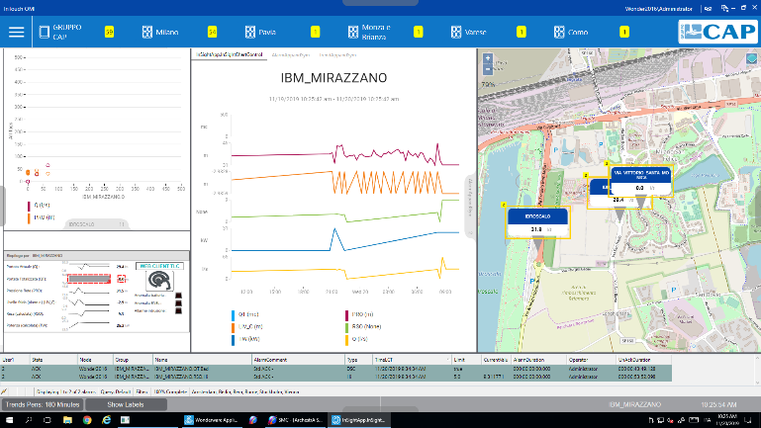Click the red-highlighted Portata bar gauge

coord(89,279)
